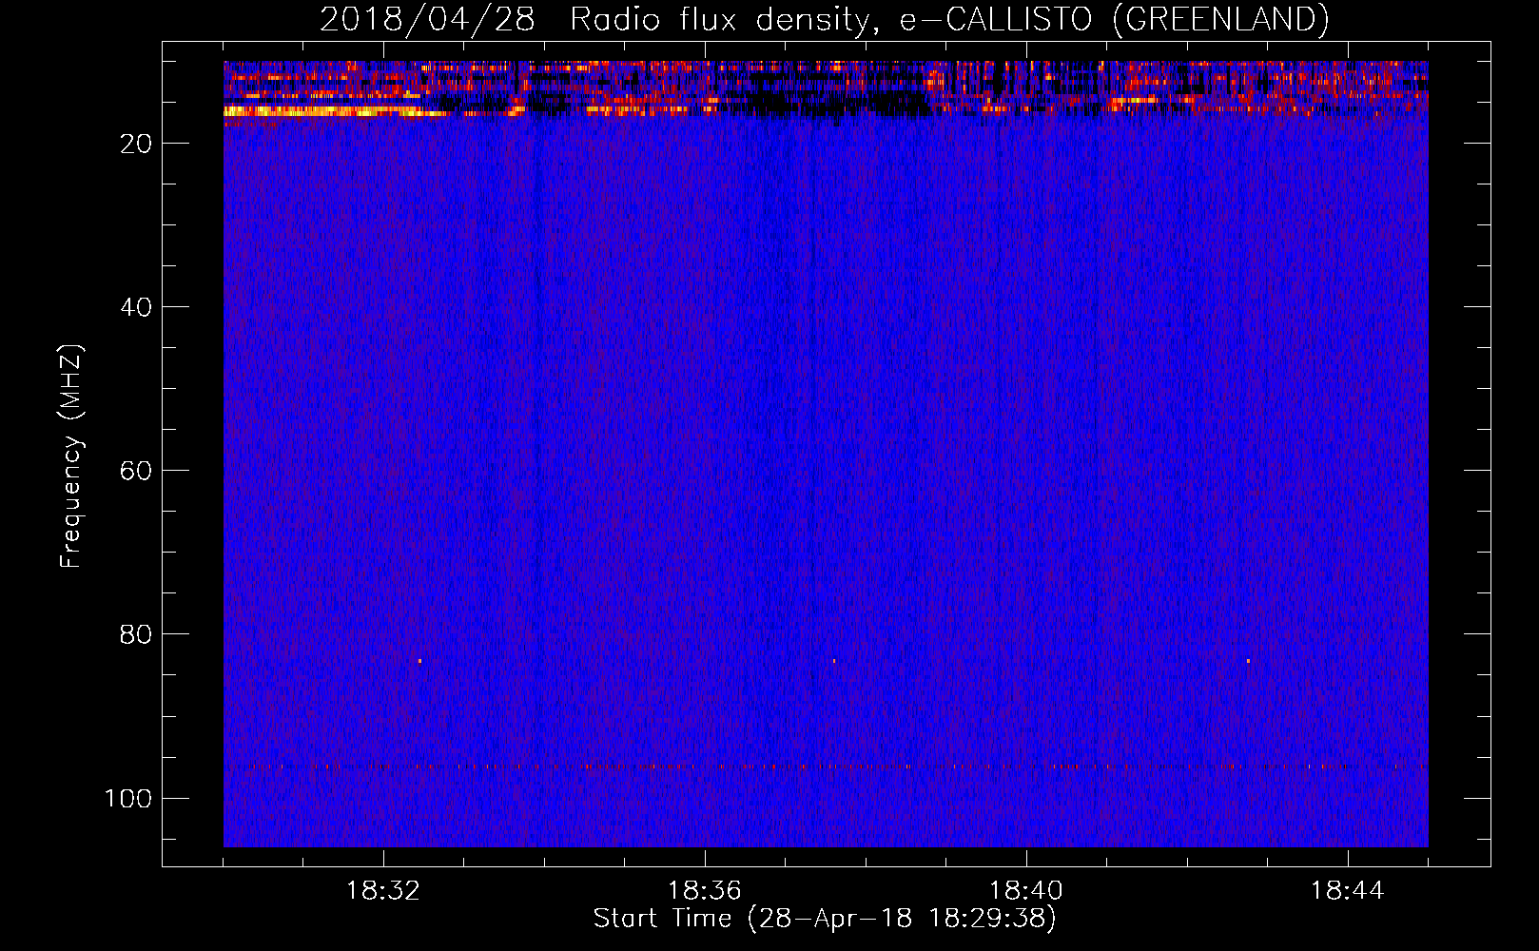Click the 18:44 time tick label

click(x=1348, y=891)
